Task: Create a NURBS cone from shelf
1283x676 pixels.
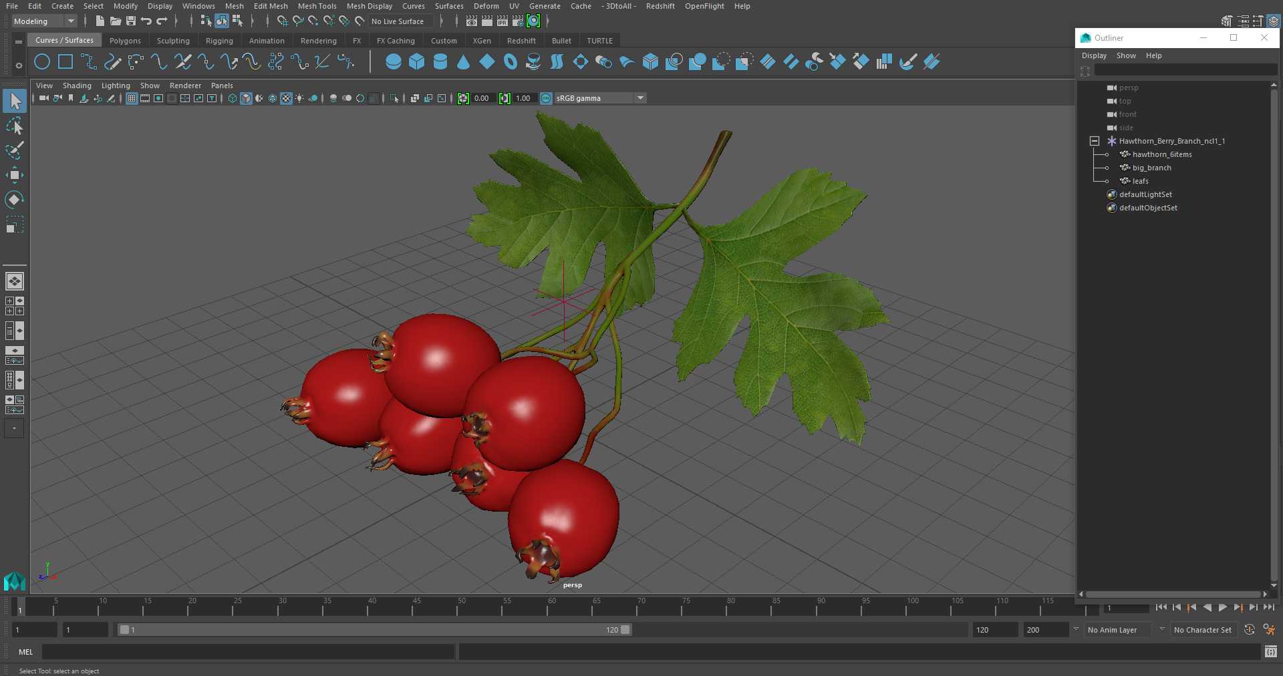Action: click(464, 62)
